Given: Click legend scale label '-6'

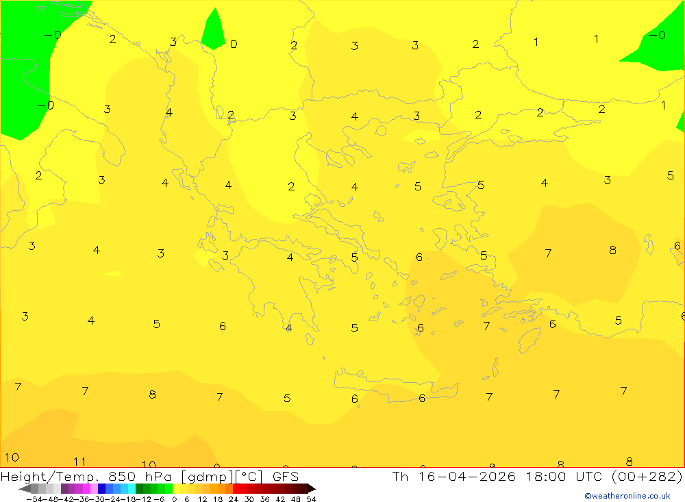Looking at the screenshot, I should pos(160,499).
